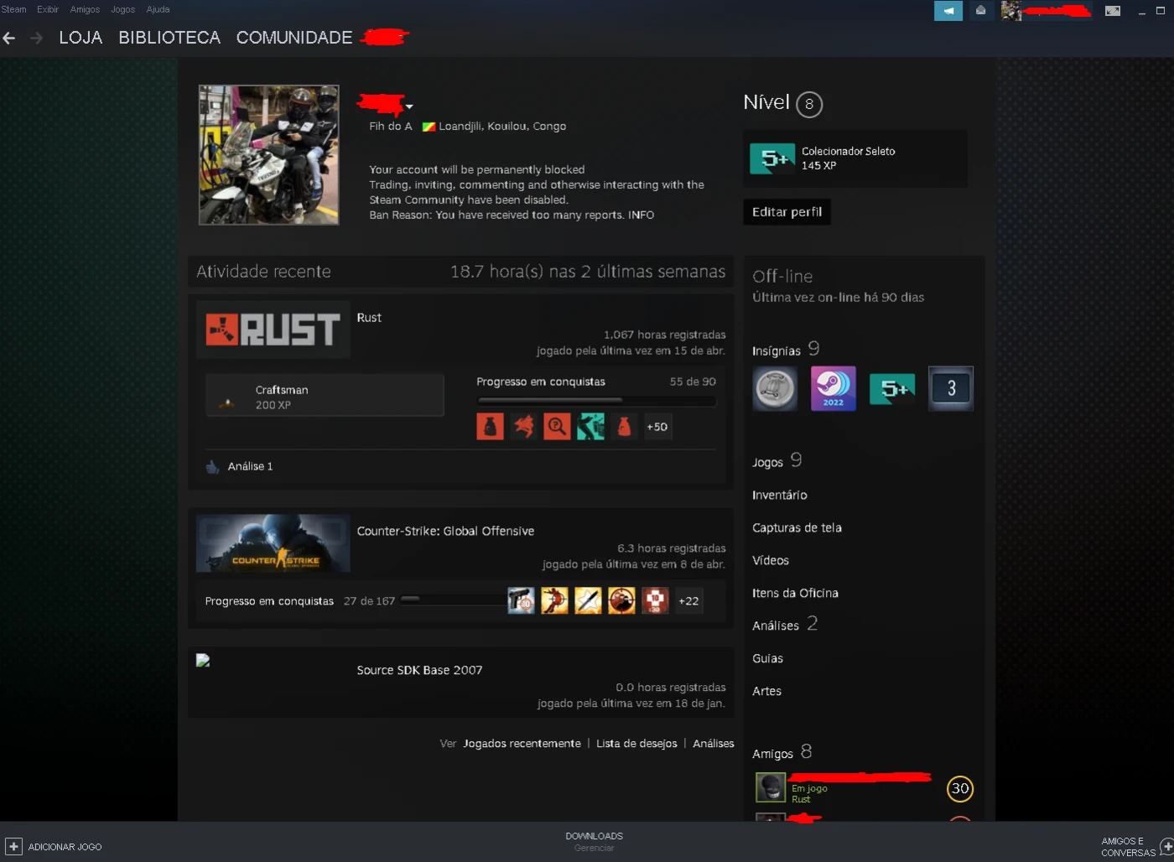Open the number 3 years badge
This screenshot has height=862, width=1174.
tap(951, 388)
